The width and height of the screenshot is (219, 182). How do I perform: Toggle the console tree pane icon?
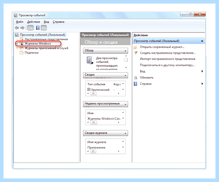[30, 28]
